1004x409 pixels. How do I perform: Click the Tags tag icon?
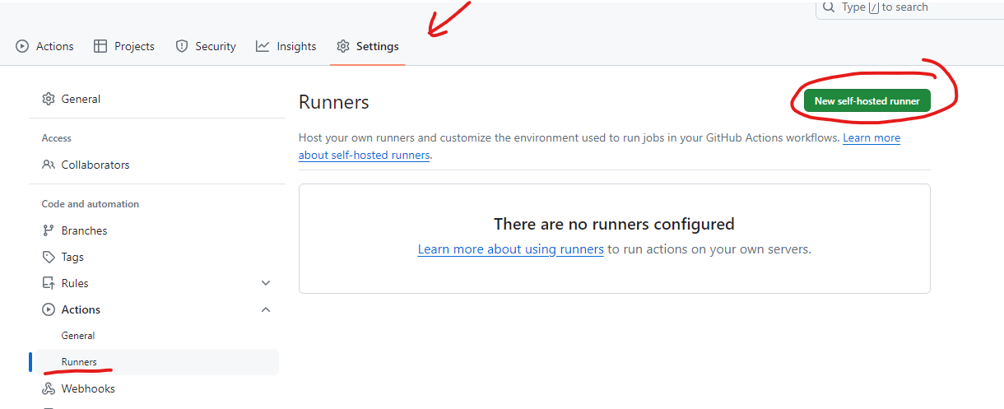pos(49,257)
